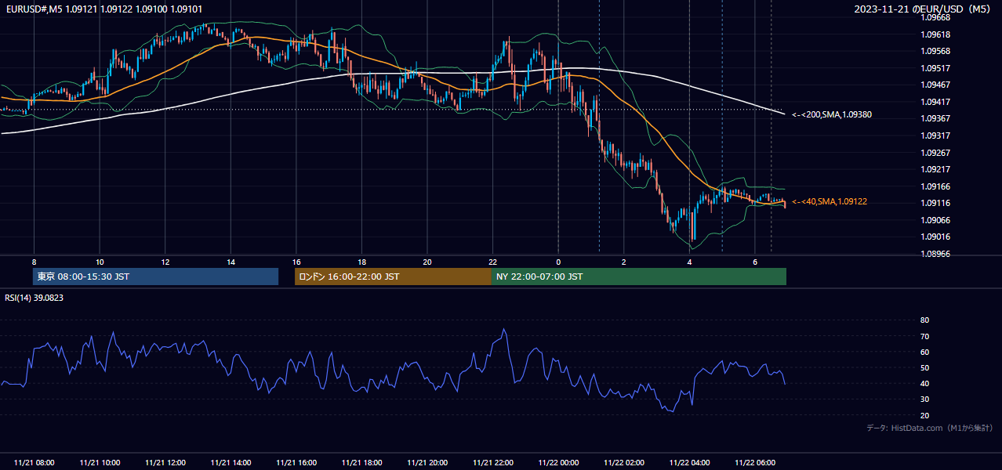The image size is (1002, 470).
Task: Click the 11/21 12:00 time label
Action: [165, 463]
